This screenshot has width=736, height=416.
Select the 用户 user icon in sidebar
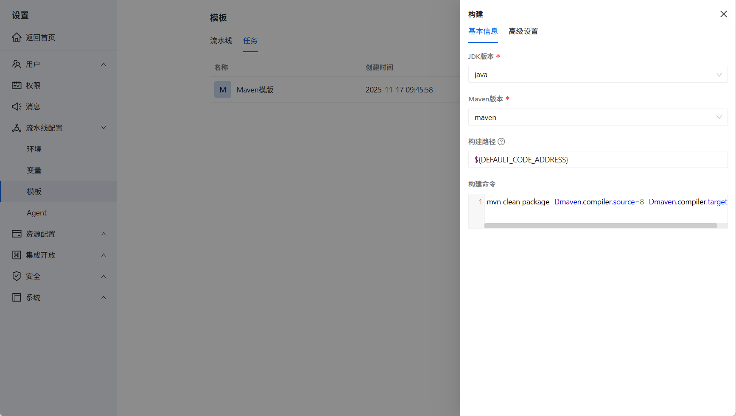click(17, 64)
